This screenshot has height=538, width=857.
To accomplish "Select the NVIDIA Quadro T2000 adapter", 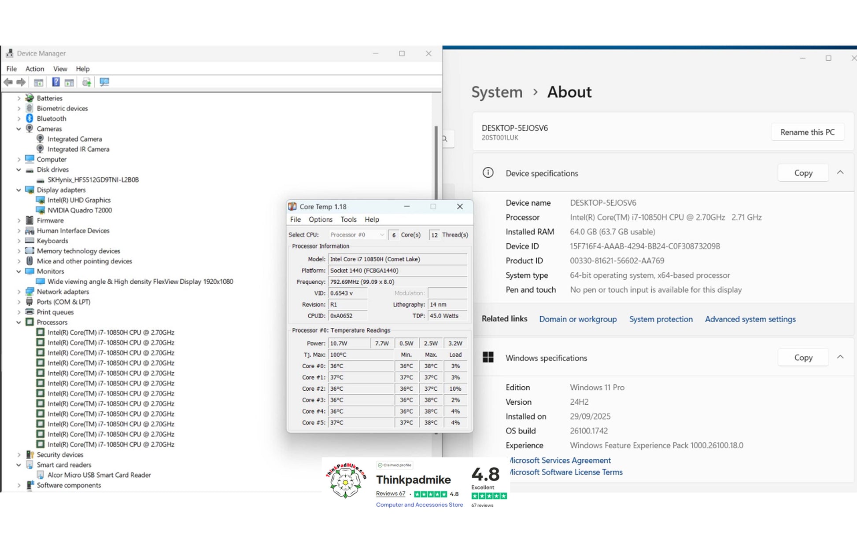I will pos(79,210).
